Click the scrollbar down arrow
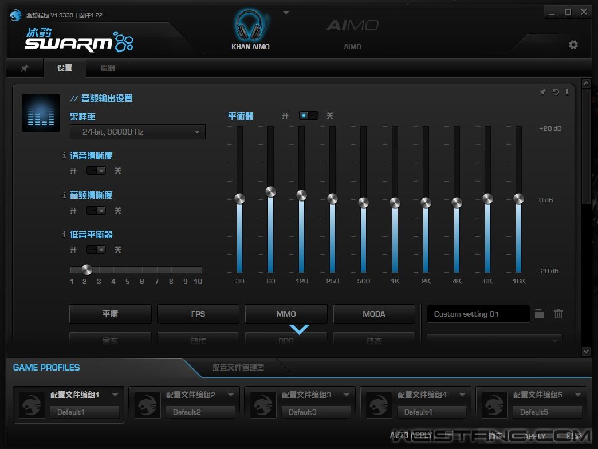598x449 pixels. click(586, 352)
